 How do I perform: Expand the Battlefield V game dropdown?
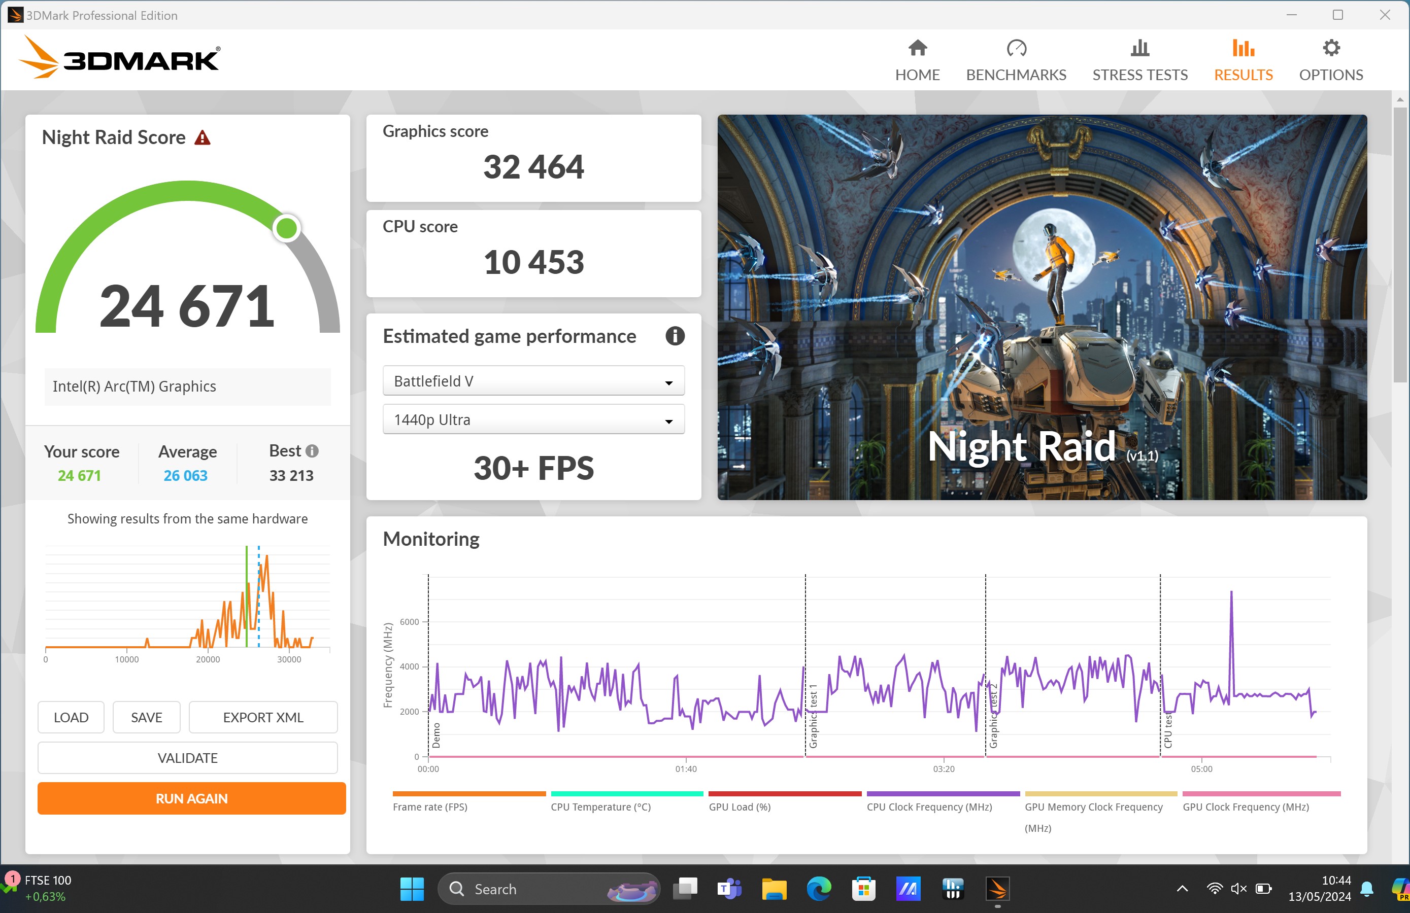pyautogui.click(x=533, y=381)
